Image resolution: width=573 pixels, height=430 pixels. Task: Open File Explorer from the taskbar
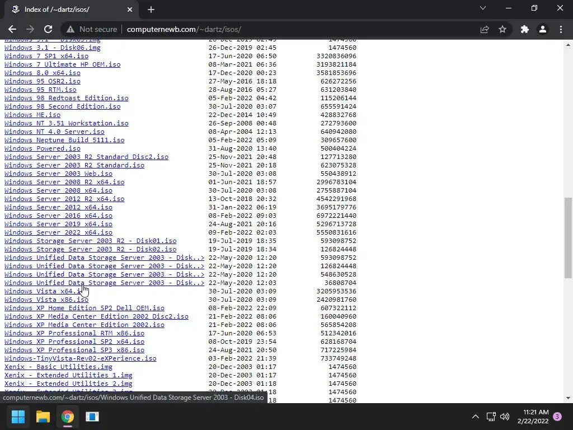pos(43,417)
